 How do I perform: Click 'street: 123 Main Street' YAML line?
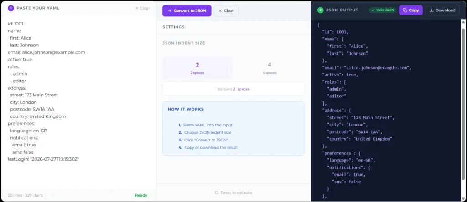[34, 95]
